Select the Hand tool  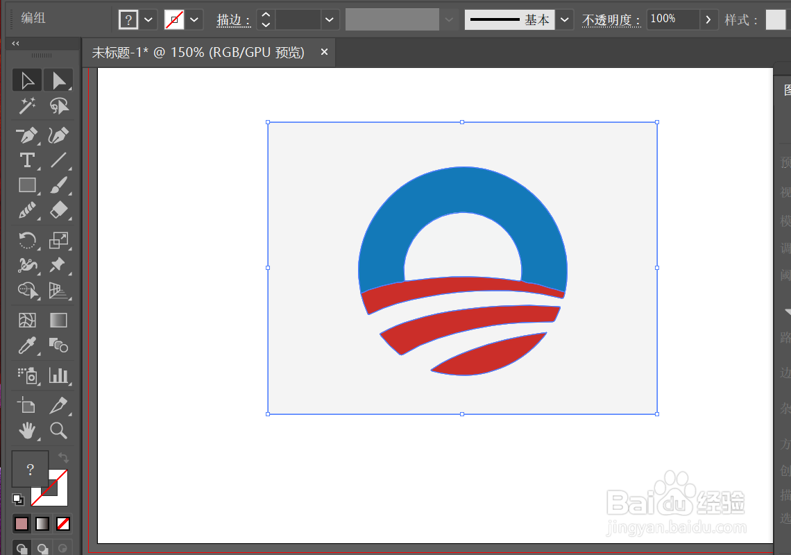(27, 430)
